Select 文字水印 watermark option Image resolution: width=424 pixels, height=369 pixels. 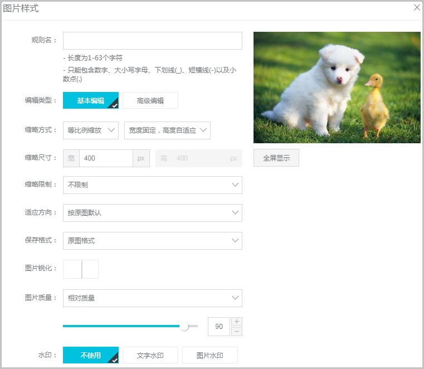click(150, 355)
